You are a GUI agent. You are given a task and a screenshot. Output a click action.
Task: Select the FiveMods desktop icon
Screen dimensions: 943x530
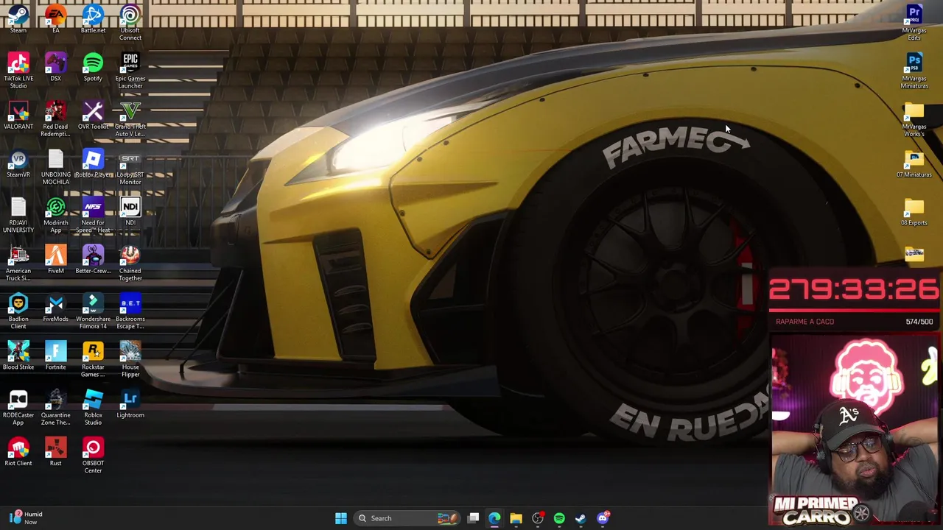tap(55, 307)
